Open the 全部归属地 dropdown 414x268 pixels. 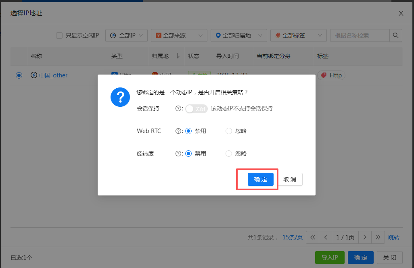pos(238,35)
